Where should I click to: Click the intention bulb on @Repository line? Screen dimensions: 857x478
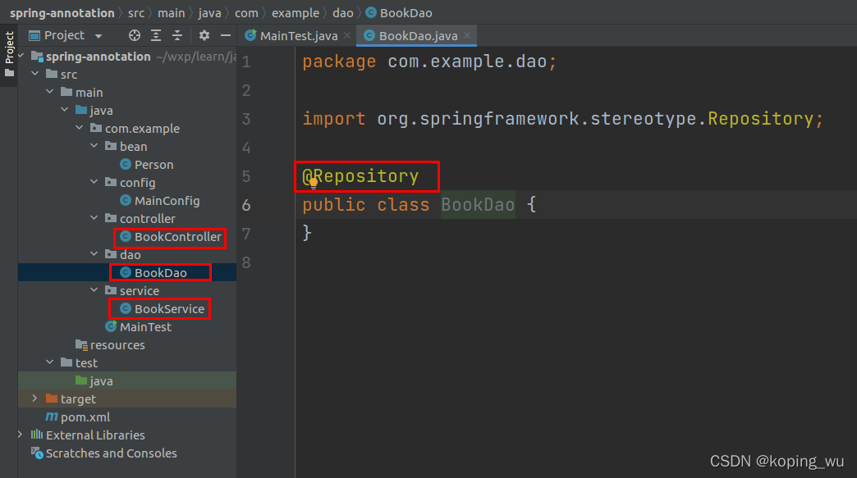pos(314,183)
